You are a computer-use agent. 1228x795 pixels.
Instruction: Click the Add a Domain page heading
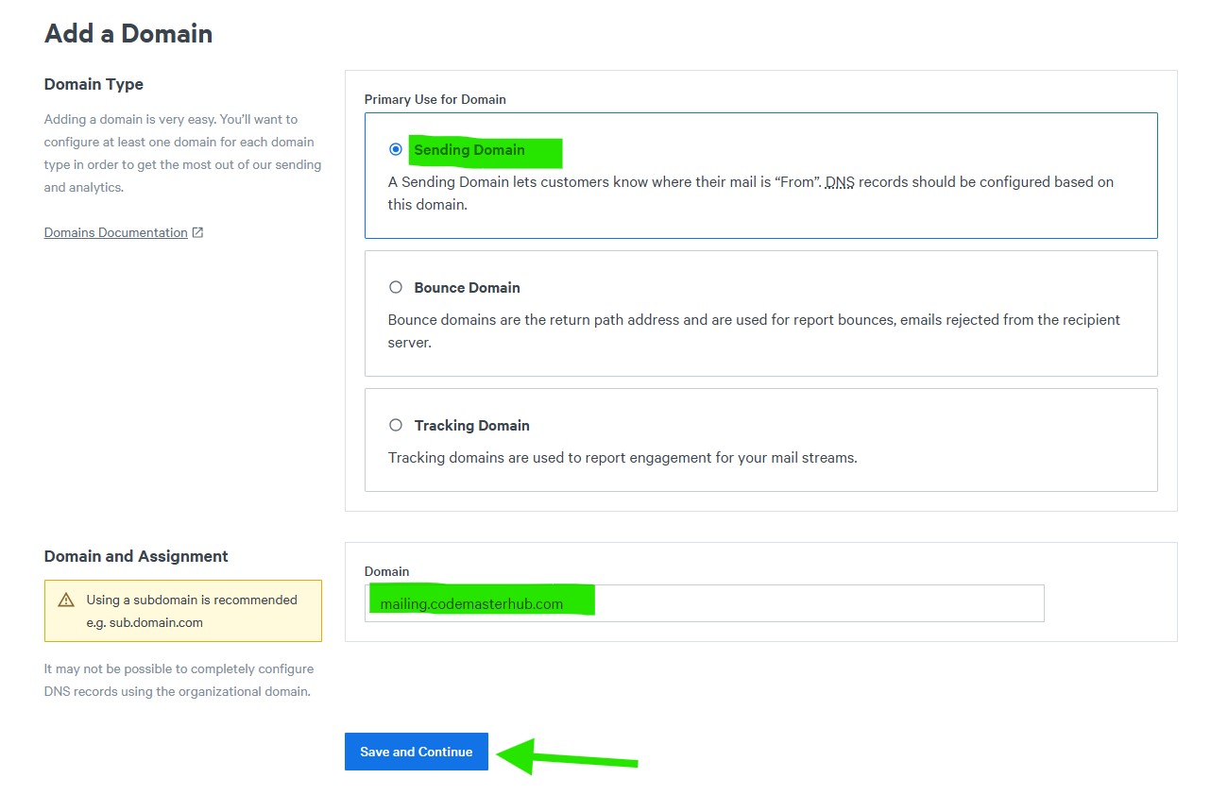128,34
